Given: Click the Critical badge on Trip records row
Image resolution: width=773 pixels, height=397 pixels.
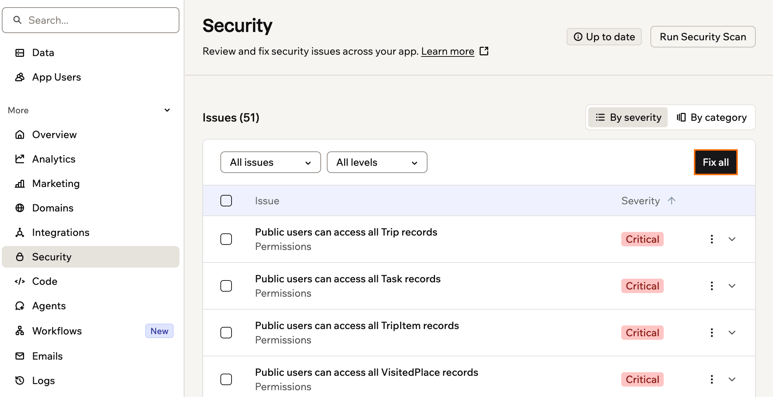Looking at the screenshot, I should coord(642,239).
